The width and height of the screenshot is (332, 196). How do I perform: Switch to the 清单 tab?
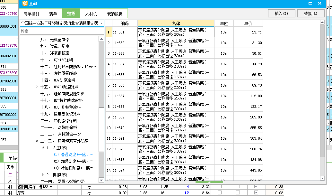point(53,14)
